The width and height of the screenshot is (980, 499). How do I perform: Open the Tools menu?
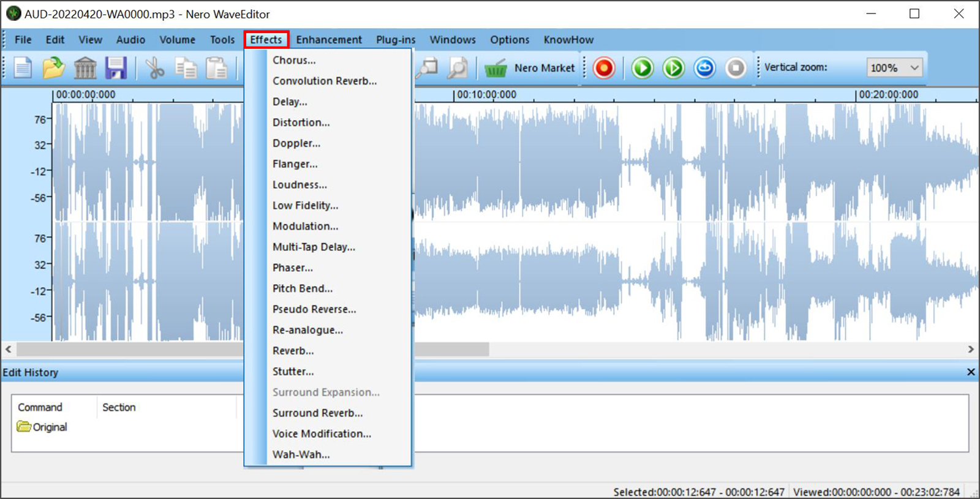pos(222,40)
